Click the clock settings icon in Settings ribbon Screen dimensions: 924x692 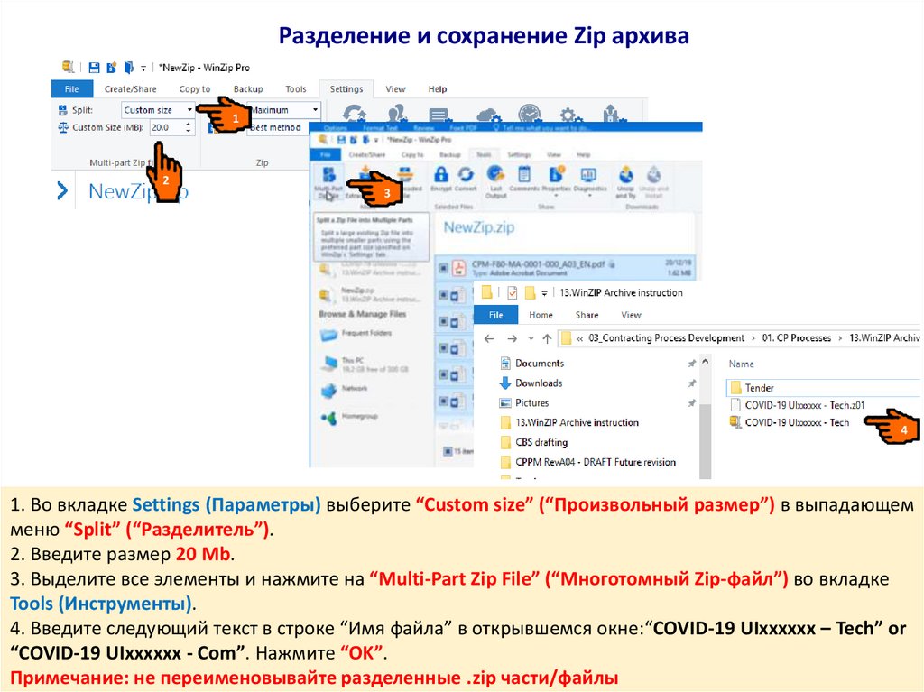pyautogui.click(x=529, y=113)
